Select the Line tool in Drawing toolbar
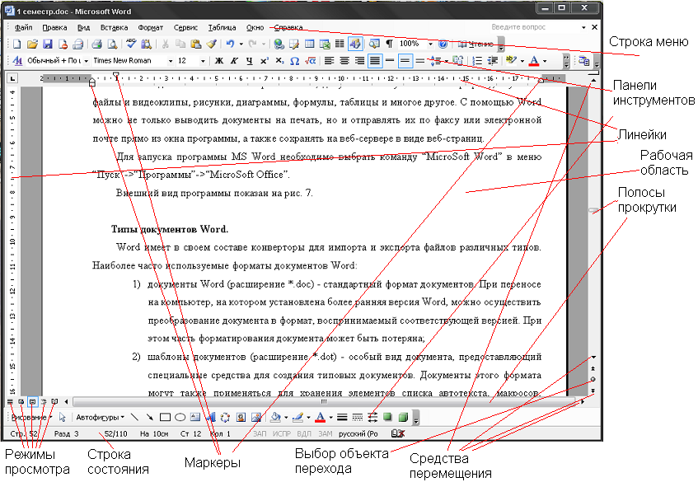The height and width of the screenshot is (482, 698). coord(134,418)
